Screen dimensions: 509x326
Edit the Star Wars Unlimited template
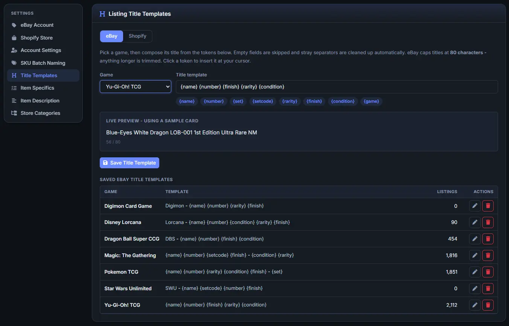[x=475, y=288]
